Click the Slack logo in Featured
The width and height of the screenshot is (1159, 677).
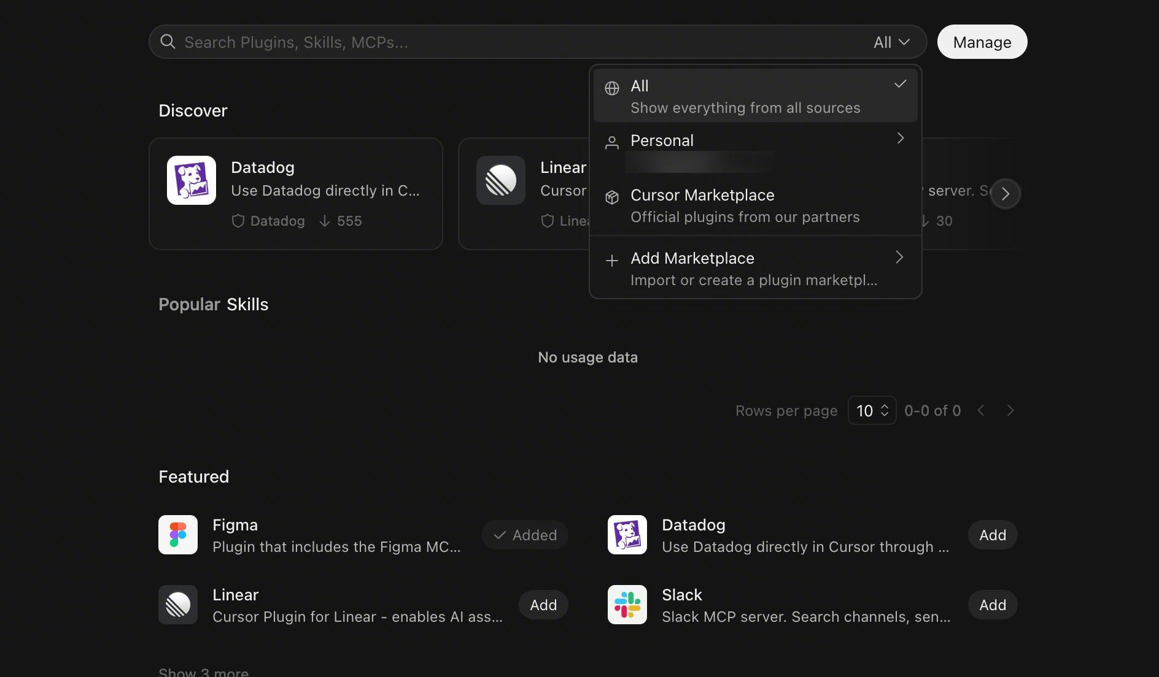(627, 605)
